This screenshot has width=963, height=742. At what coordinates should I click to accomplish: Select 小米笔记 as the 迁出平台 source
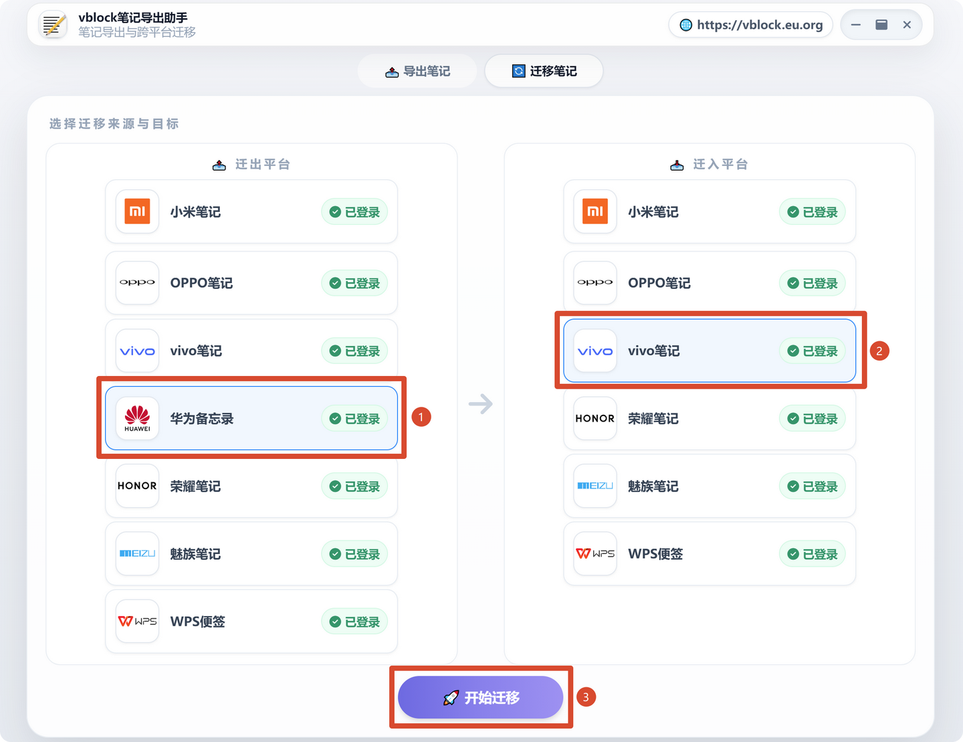point(251,211)
